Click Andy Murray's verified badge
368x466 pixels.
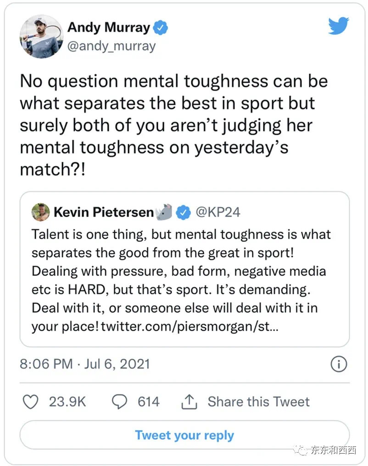coord(160,28)
